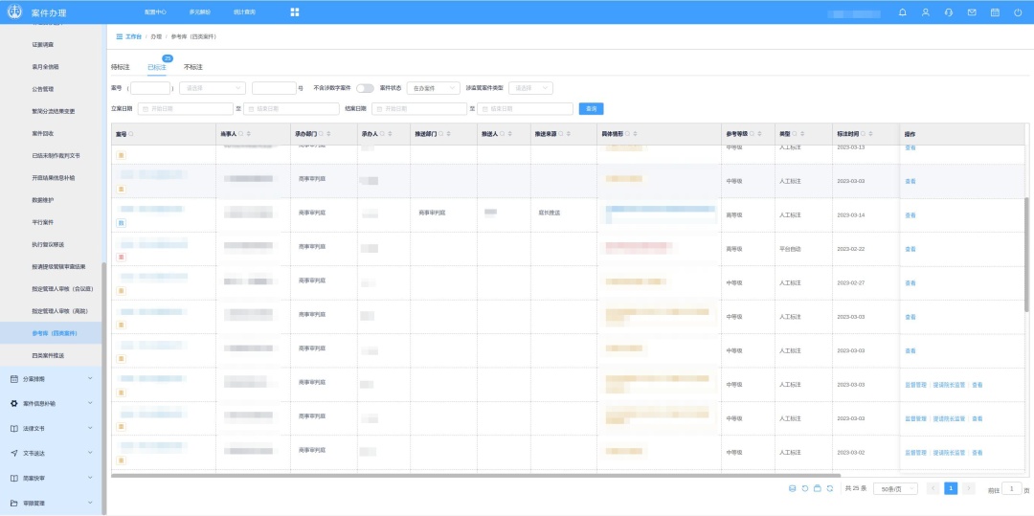Switch to the 待标注 tab

tap(120, 67)
